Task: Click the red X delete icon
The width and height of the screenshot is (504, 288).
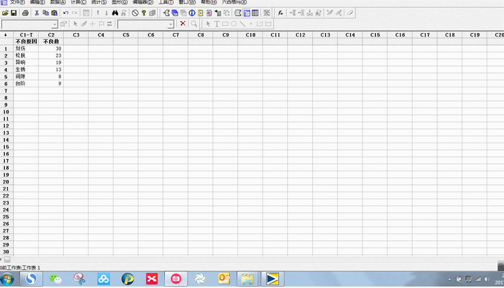Action: point(183,23)
